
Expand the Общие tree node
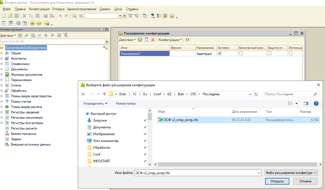[x=1, y=53]
